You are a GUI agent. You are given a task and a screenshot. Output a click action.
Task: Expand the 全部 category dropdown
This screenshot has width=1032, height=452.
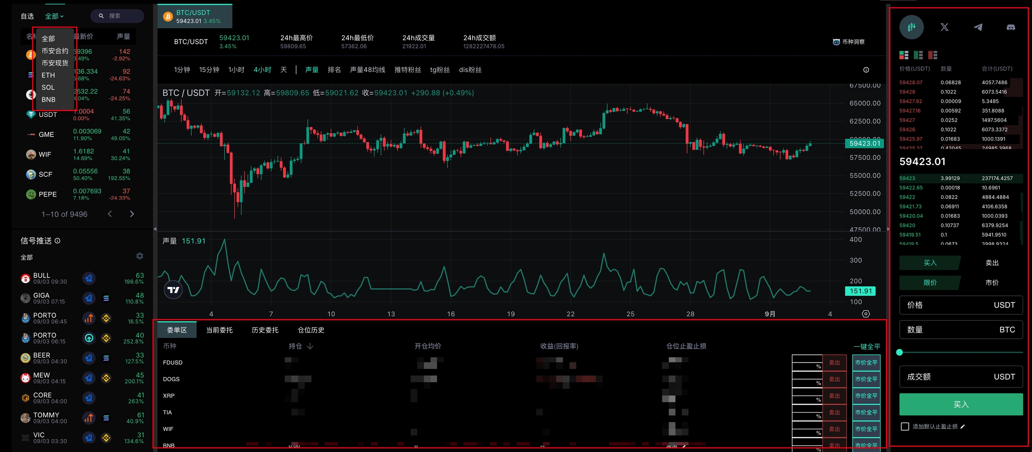click(54, 16)
